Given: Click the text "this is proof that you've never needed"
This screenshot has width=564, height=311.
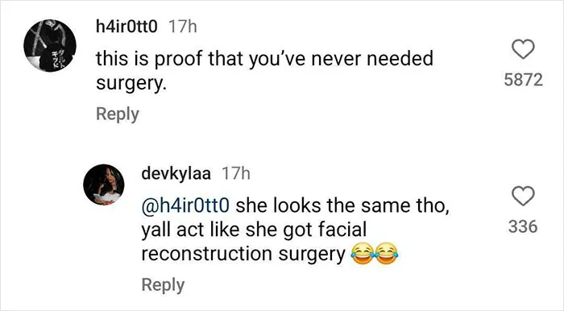Looking at the screenshot, I should [264, 59].
